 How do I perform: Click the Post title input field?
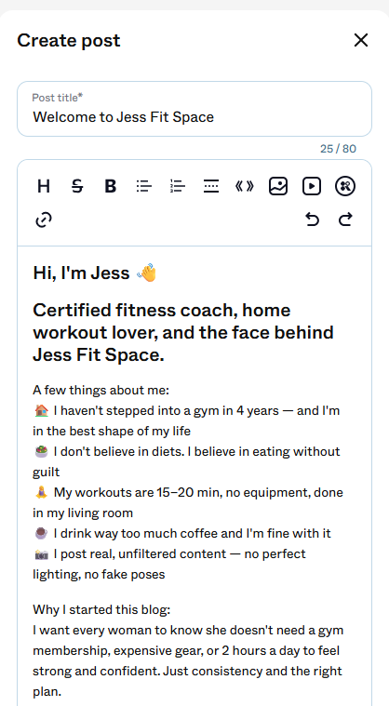pos(194,109)
